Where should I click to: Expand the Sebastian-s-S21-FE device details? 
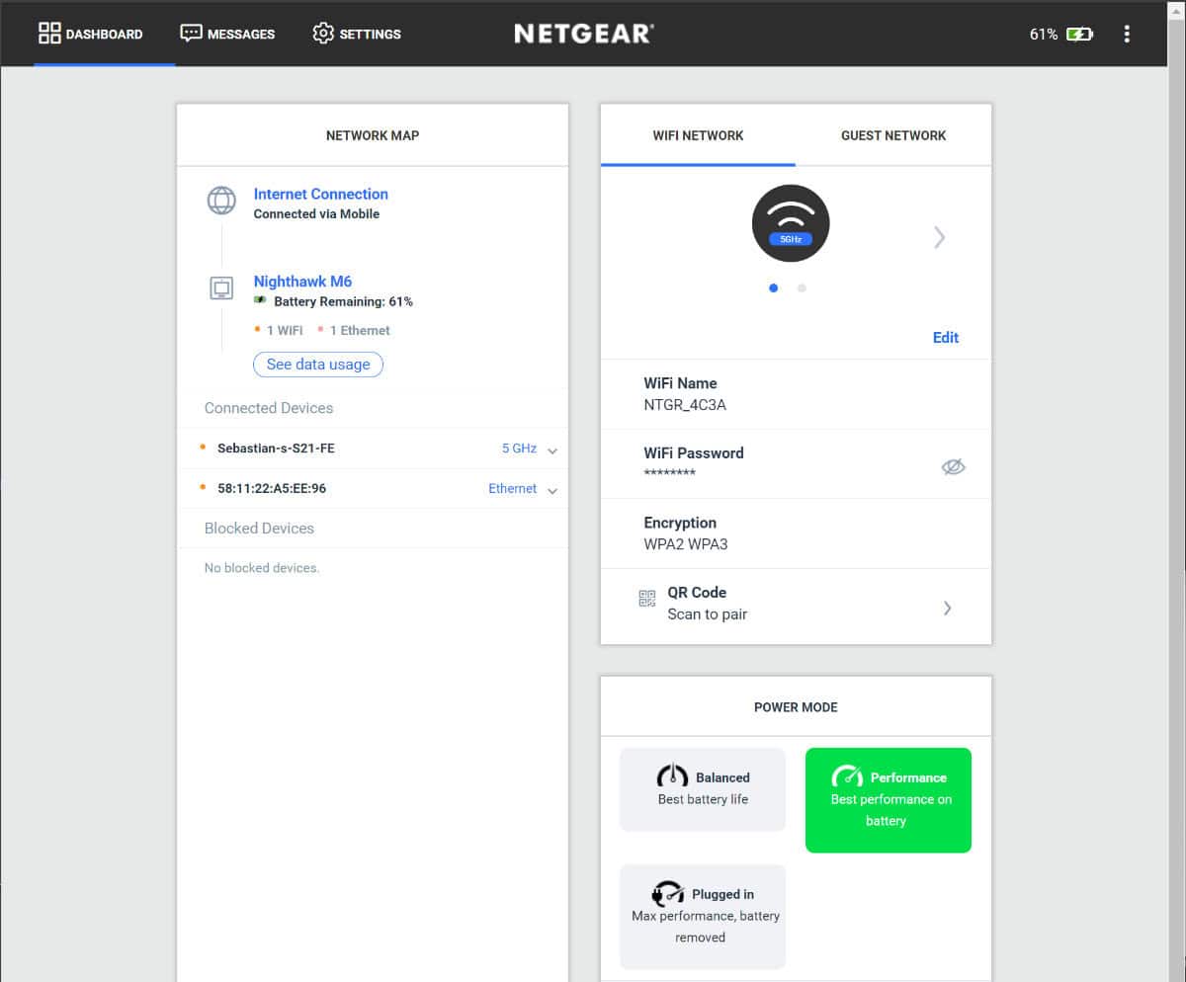pos(552,450)
